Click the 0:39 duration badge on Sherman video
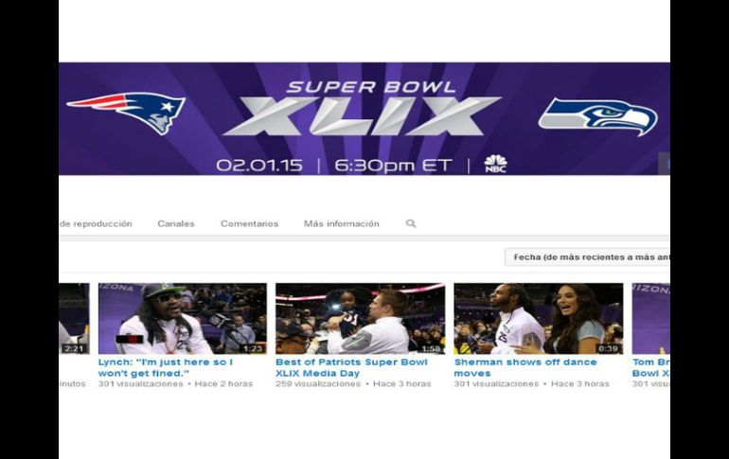The image size is (729, 459). tap(609, 348)
